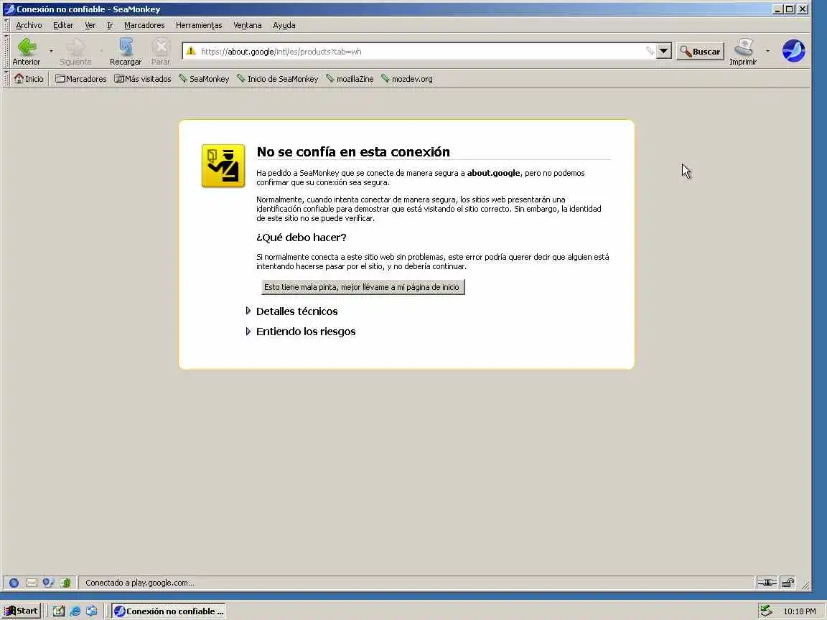
Task: Click the SeaMonkey throbber logo
Action: 793,51
